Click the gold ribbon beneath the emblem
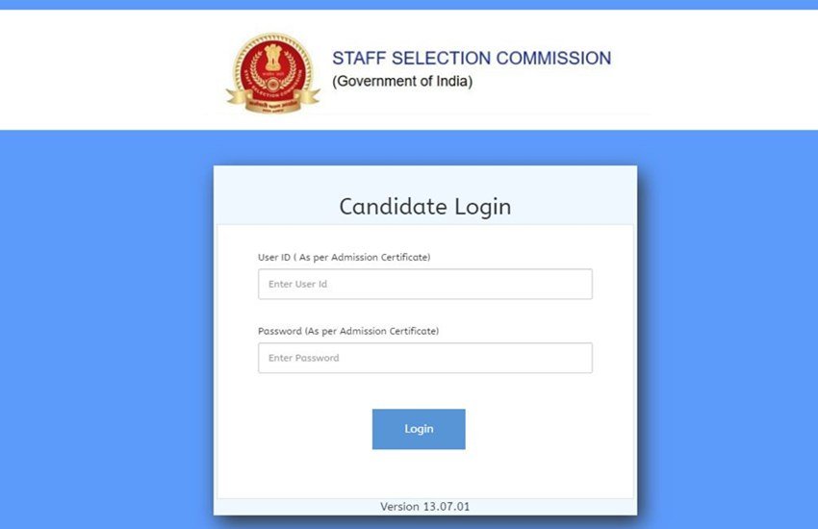The image size is (818, 529). [x=273, y=98]
